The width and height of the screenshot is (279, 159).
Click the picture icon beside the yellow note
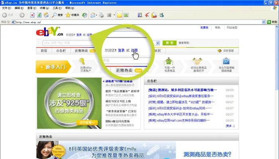pyautogui.click(x=126, y=15)
